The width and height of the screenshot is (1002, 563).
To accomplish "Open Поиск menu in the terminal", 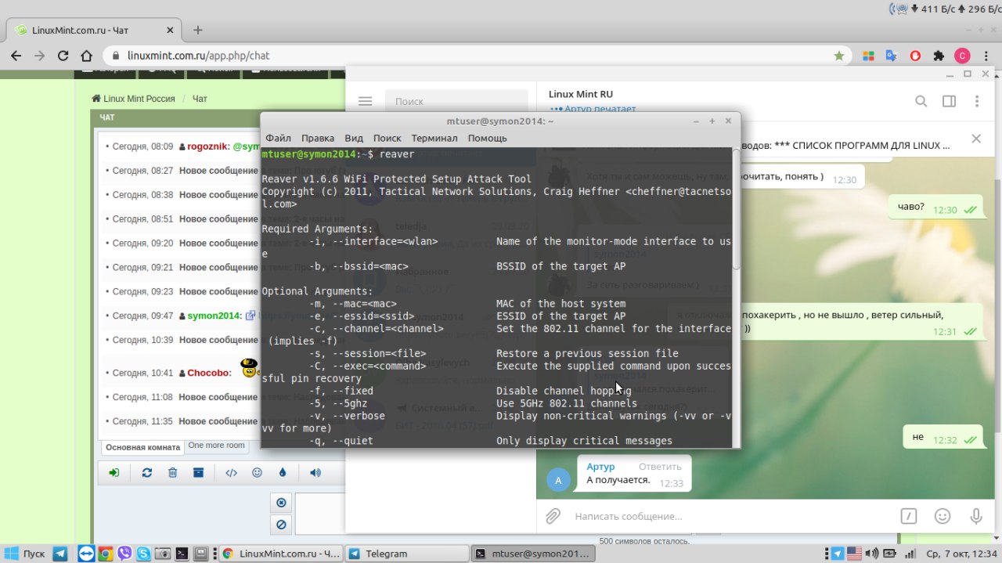I will click(x=387, y=138).
